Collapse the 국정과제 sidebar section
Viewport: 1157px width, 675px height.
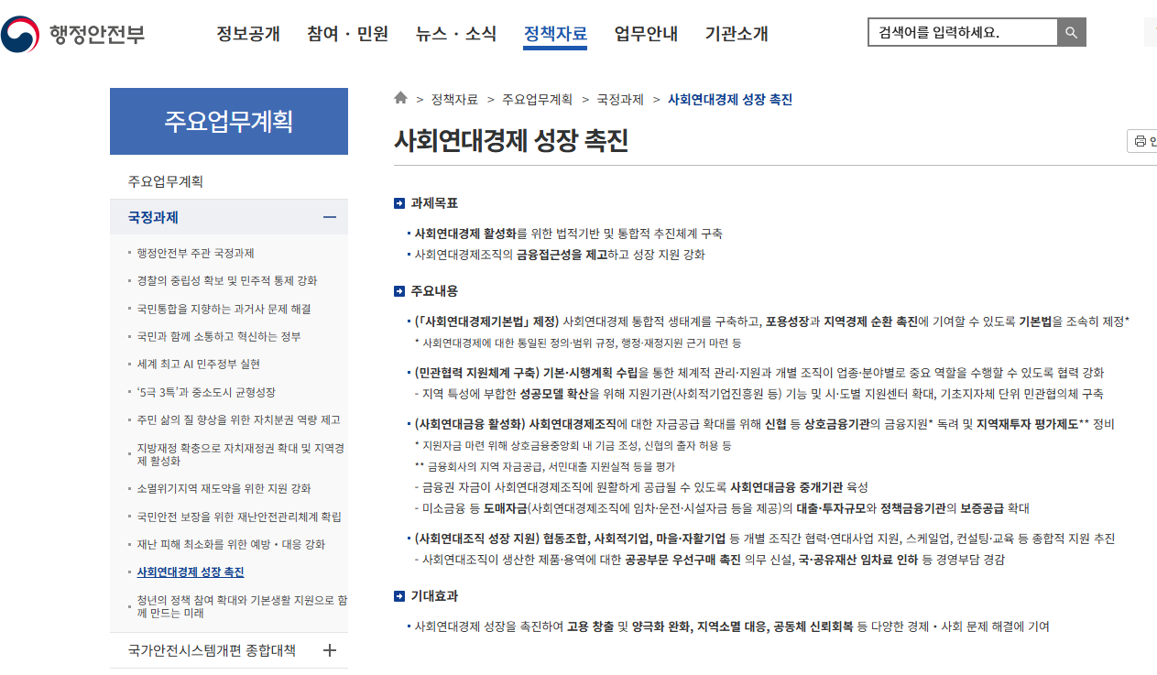[330, 217]
